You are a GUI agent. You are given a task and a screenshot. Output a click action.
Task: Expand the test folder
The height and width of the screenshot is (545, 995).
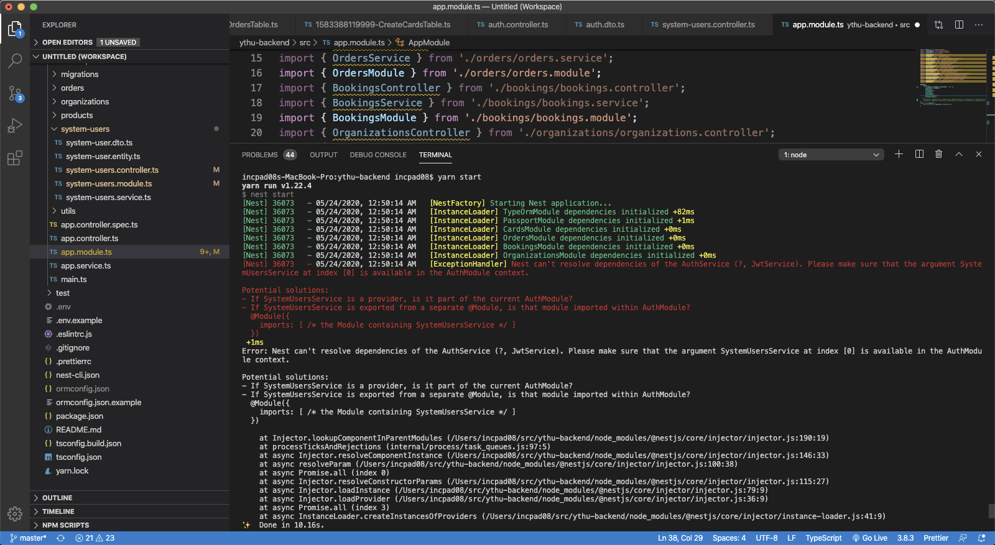pyautogui.click(x=130, y=293)
